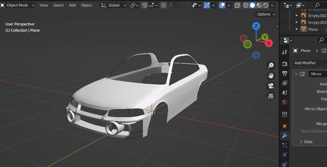Screen dimensions: 327x167
Task: Open the Modifier properties wrench tab
Action: tap(285, 136)
